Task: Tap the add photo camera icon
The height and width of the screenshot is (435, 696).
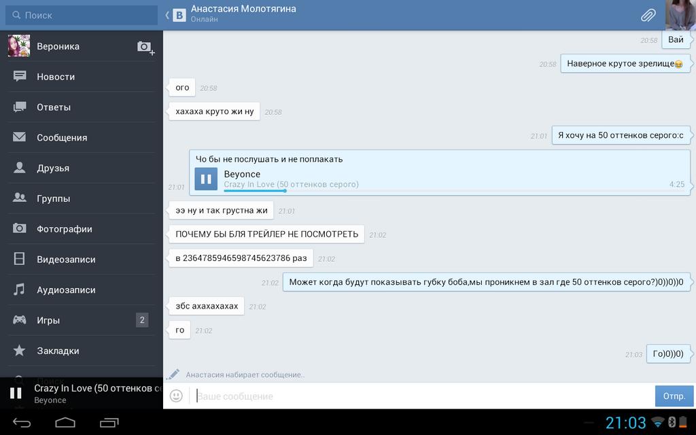Action: 145,47
